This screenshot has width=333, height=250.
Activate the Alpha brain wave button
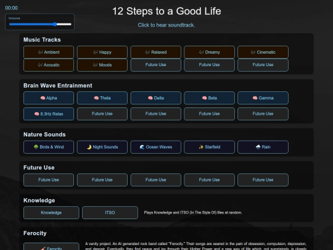click(49, 98)
